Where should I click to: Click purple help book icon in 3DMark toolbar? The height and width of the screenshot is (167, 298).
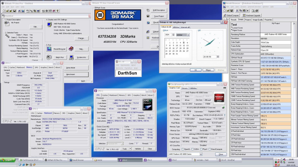point(54,11)
